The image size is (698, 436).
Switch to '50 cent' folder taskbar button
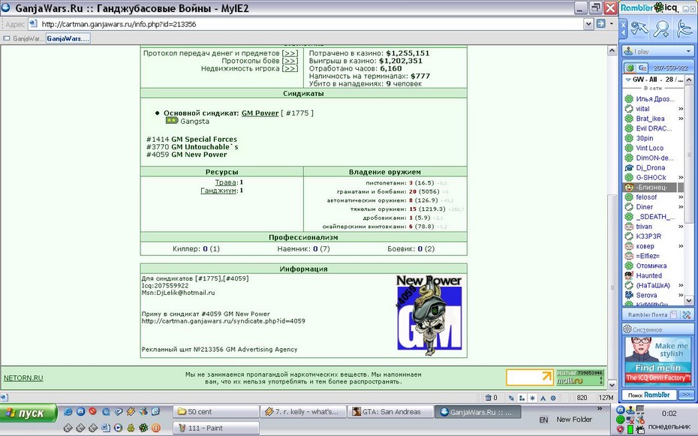pyautogui.click(x=215, y=412)
